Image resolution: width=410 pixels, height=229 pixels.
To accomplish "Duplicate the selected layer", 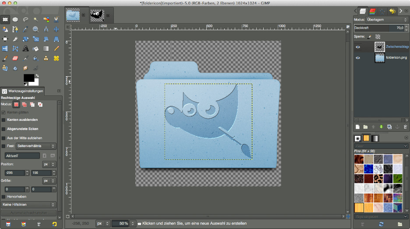I will [389, 127].
